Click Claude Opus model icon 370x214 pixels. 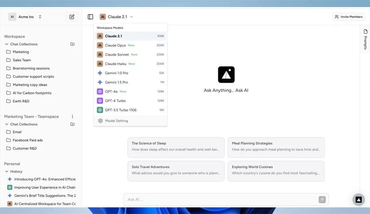point(100,45)
